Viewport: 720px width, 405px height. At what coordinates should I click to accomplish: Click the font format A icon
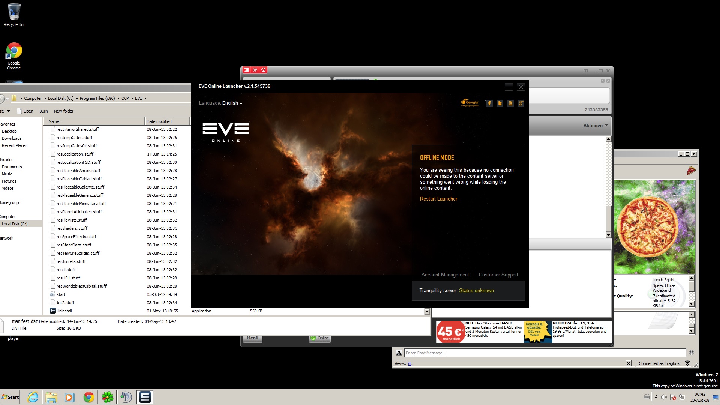399,352
